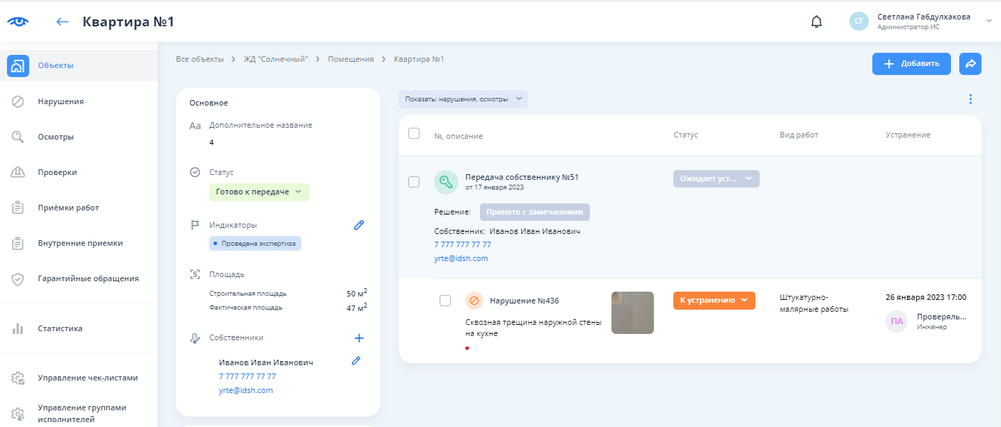Open the Готово к передаче status dropdown
The height and width of the screenshot is (427, 1001).
tap(259, 192)
